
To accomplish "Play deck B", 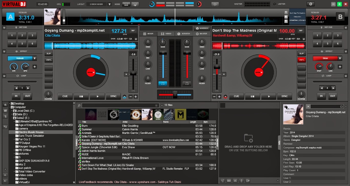I will point(269,96).
